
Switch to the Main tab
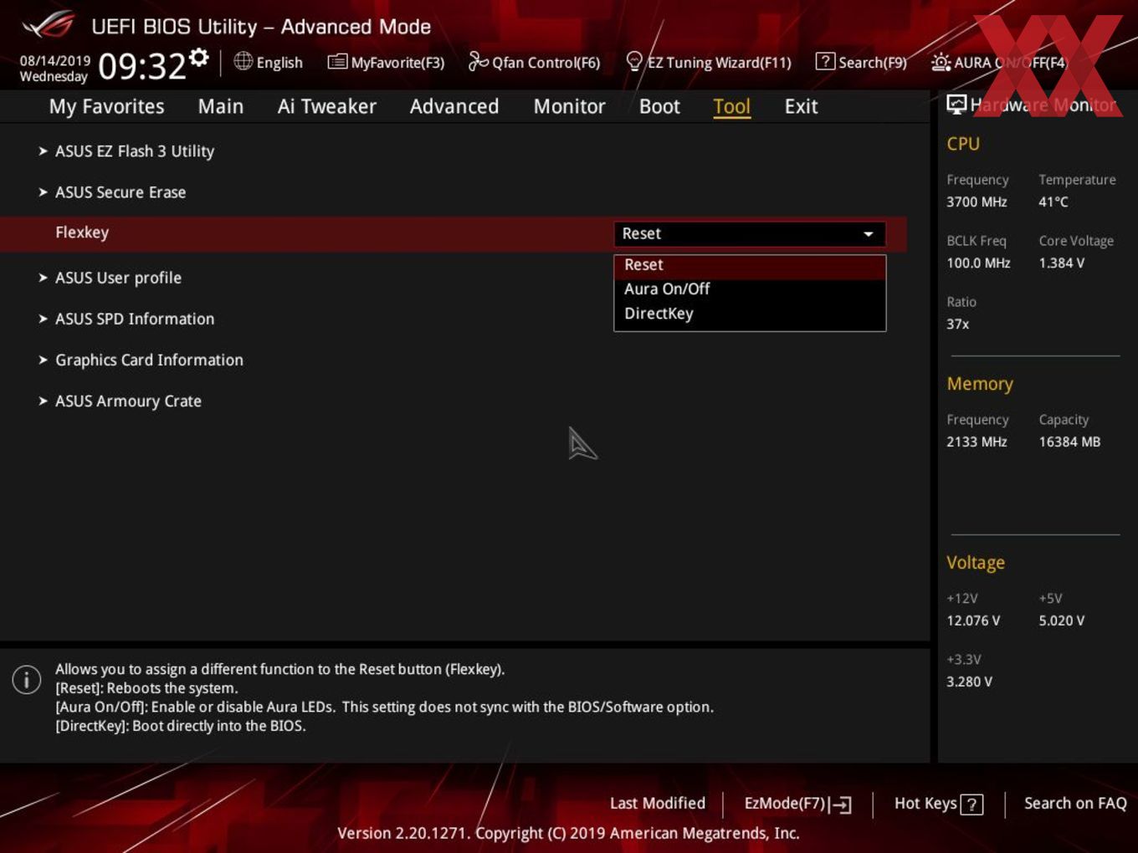[x=221, y=106]
